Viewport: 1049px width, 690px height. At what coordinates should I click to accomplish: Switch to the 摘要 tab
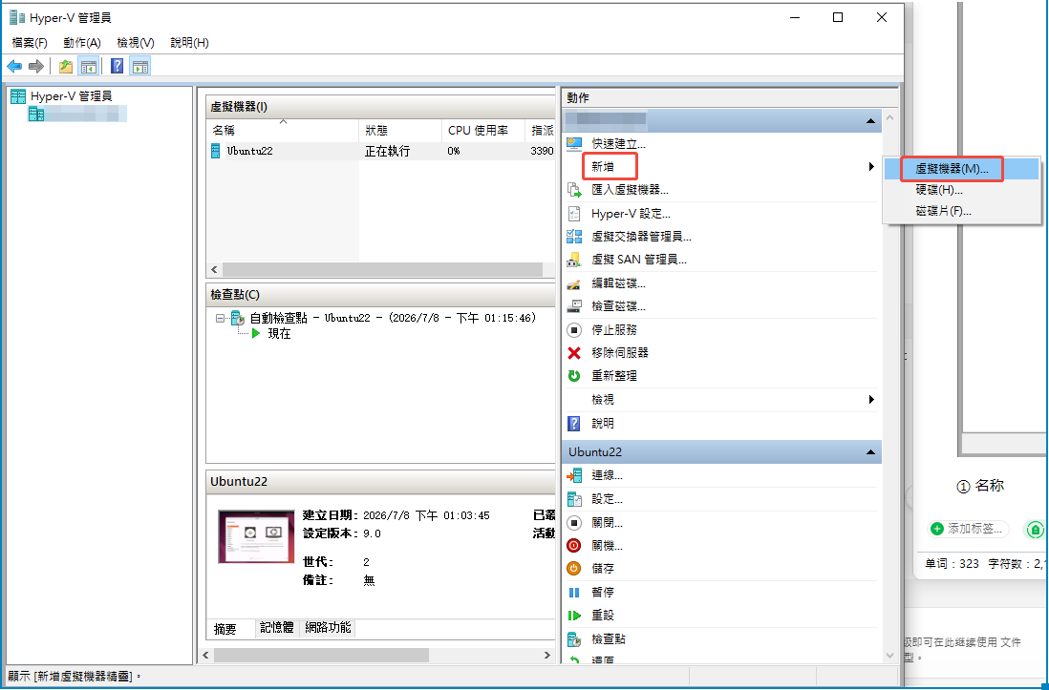[x=225, y=629]
